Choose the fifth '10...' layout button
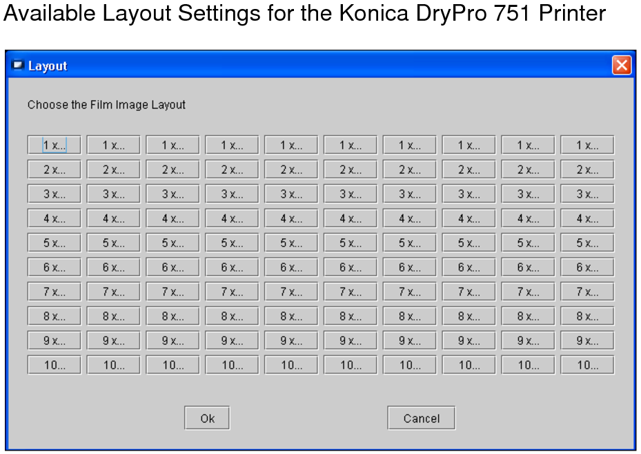The image size is (641, 454). click(x=291, y=366)
